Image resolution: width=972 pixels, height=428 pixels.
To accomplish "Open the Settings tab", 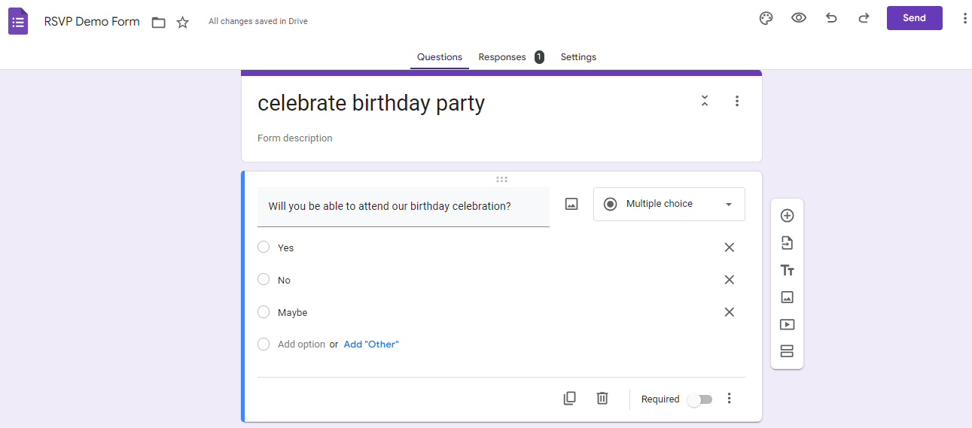I will [x=578, y=57].
